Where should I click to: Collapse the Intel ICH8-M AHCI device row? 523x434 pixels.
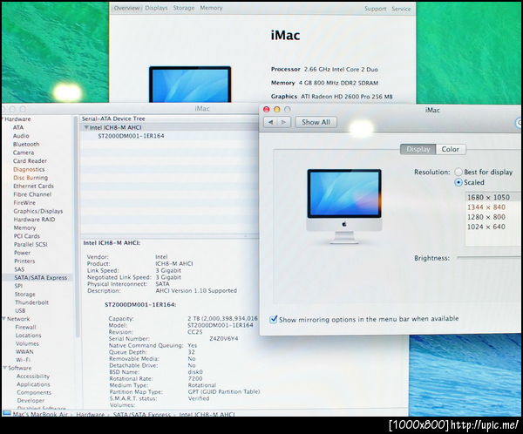(86, 127)
